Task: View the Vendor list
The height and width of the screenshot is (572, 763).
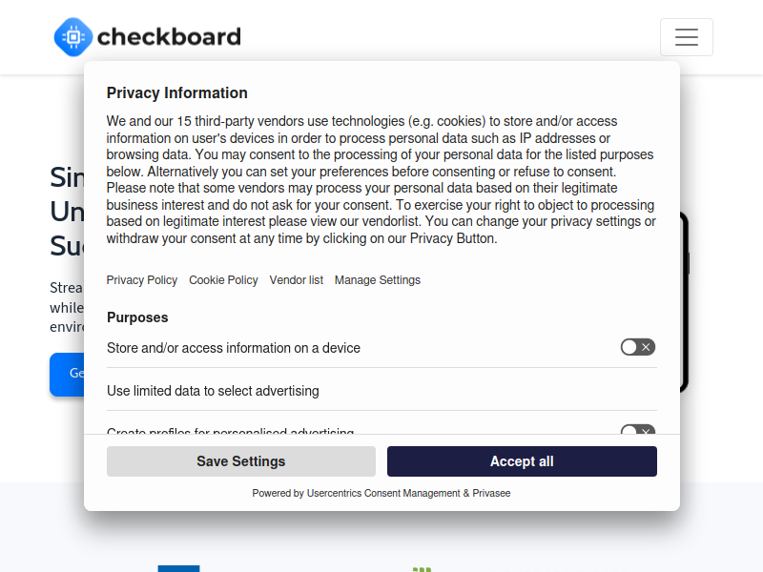Action: [x=297, y=280]
